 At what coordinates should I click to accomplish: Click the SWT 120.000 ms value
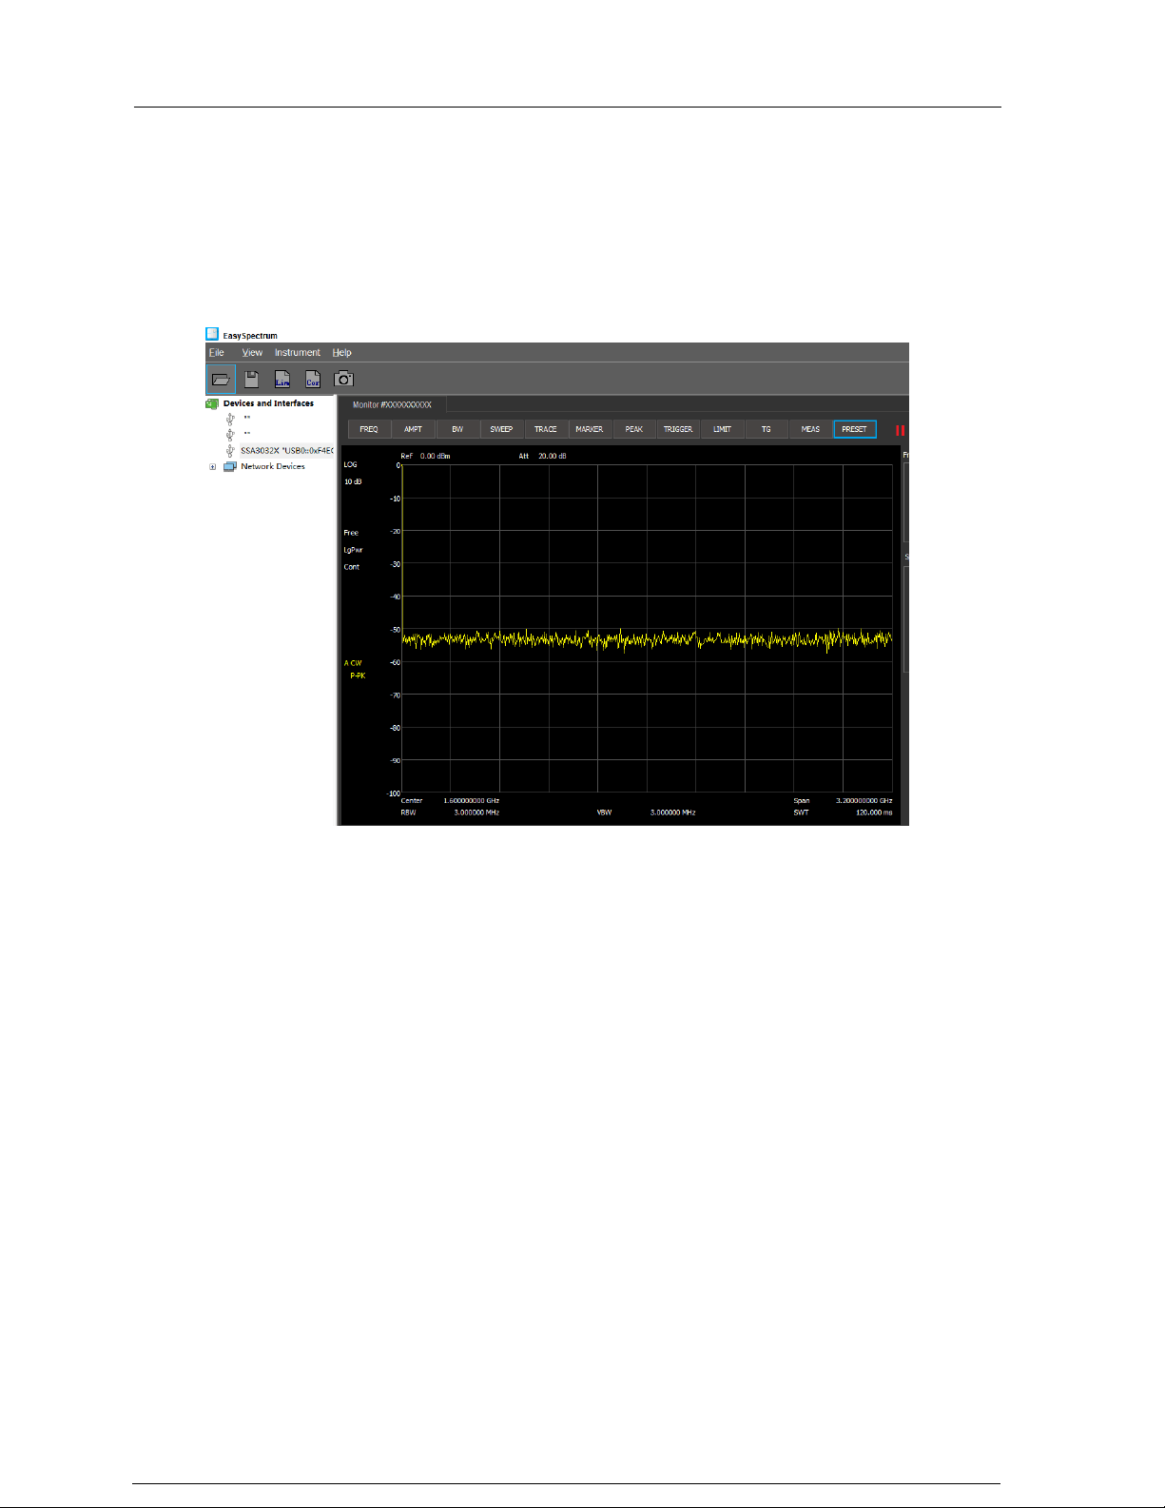click(x=875, y=813)
